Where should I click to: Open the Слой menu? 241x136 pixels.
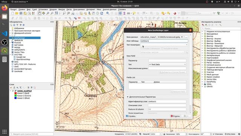(x=34, y=9)
